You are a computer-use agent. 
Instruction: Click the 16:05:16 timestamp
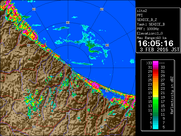(156, 43)
